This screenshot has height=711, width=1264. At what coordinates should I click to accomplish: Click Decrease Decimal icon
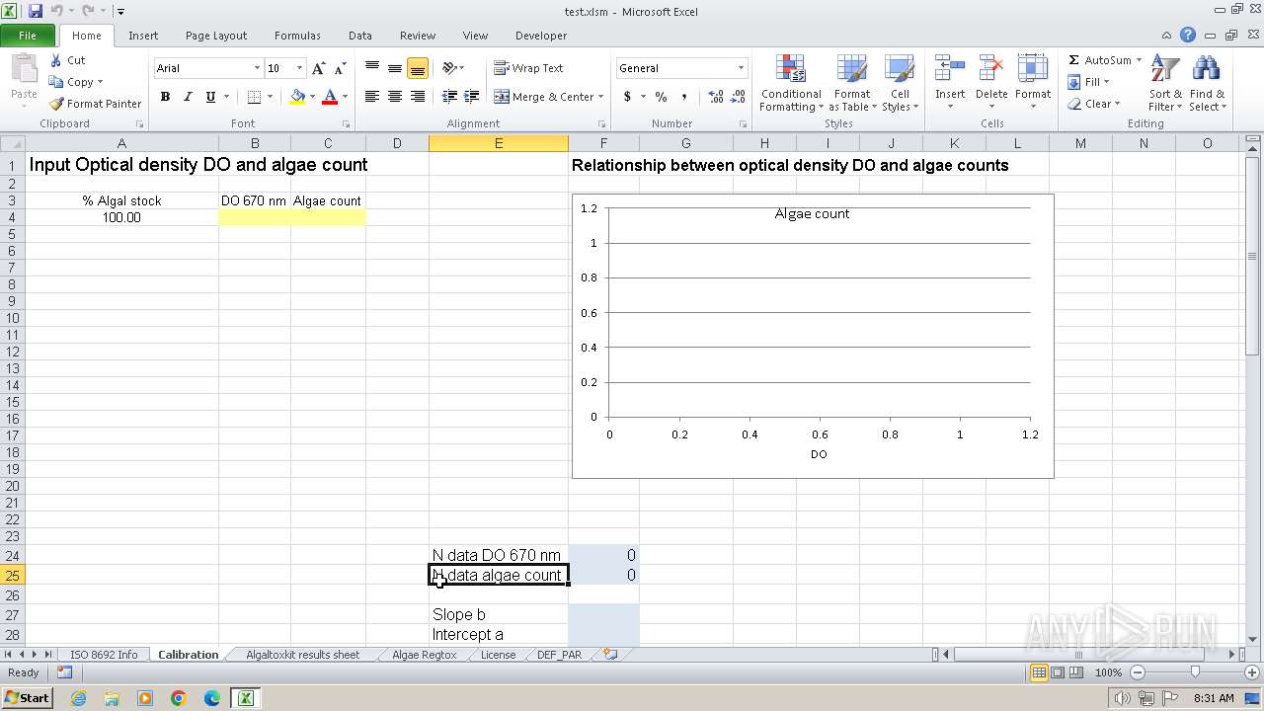tap(740, 97)
